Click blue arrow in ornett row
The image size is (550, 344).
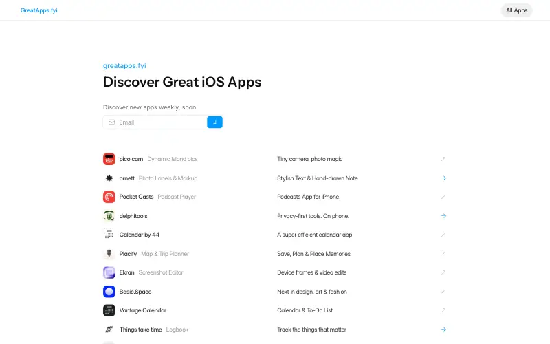pos(443,178)
